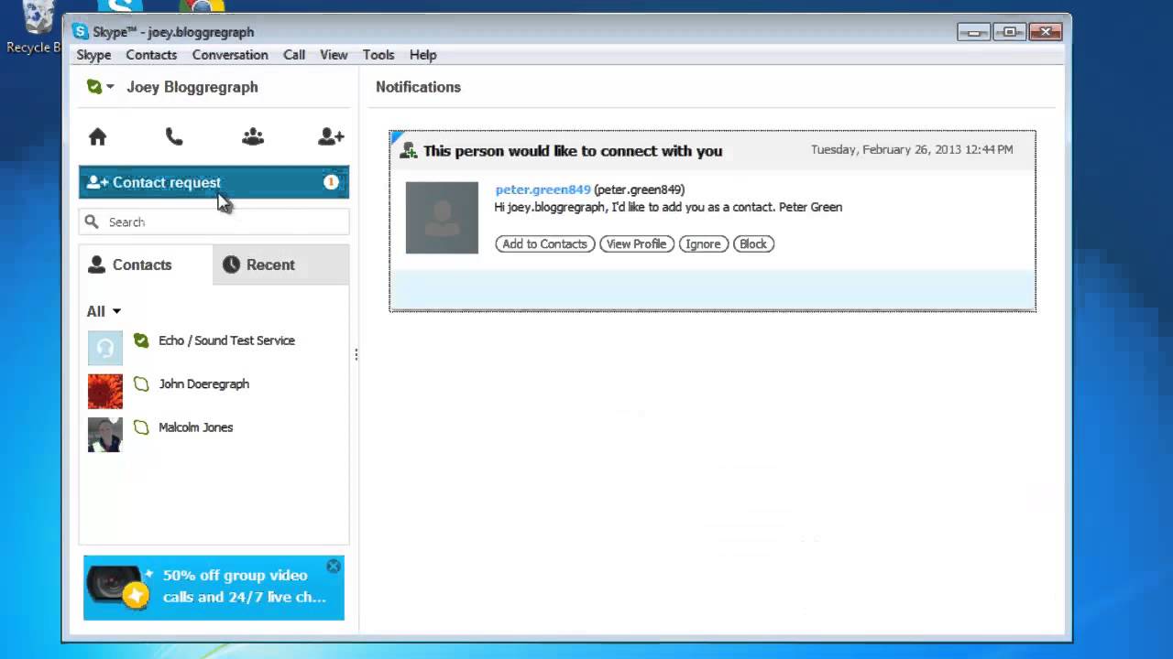Click status icon next to Malcolm Jones
Image resolution: width=1173 pixels, height=659 pixels.
(141, 427)
